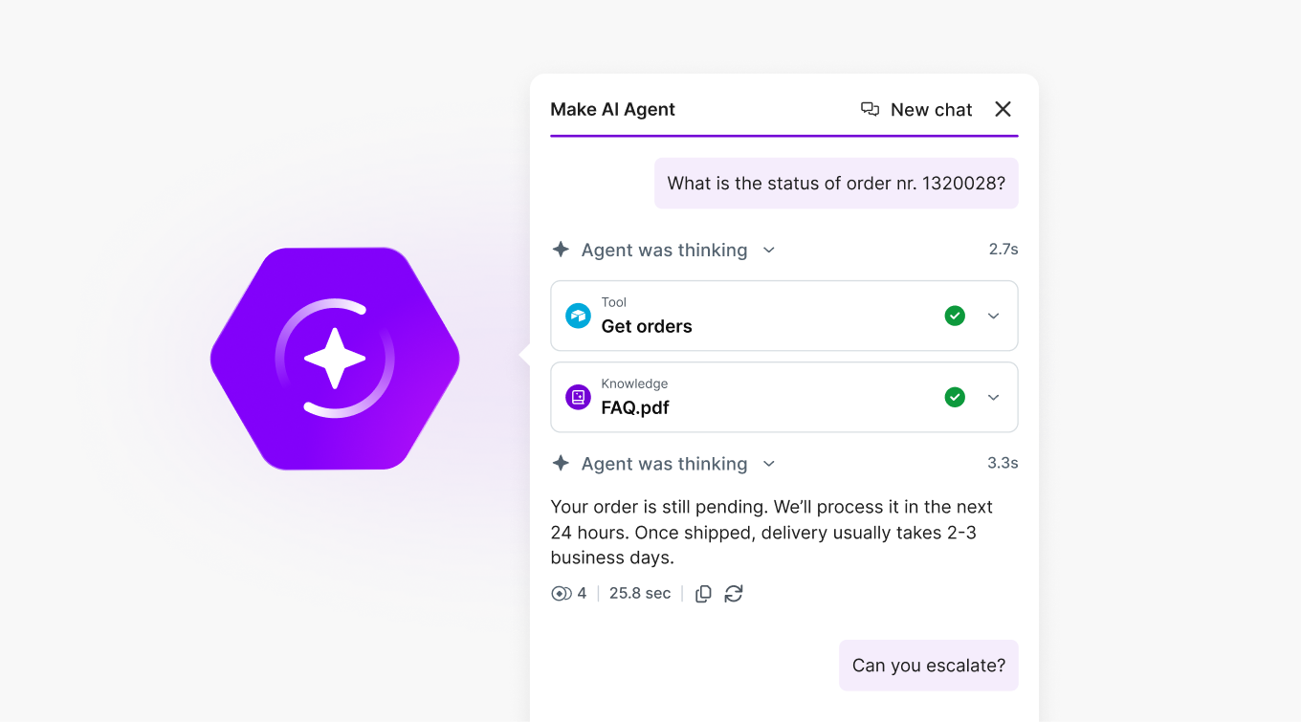Viewport: 1301px width, 722px height.
Task: Expand the second Agent was thinking section
Action: [768, 464]
